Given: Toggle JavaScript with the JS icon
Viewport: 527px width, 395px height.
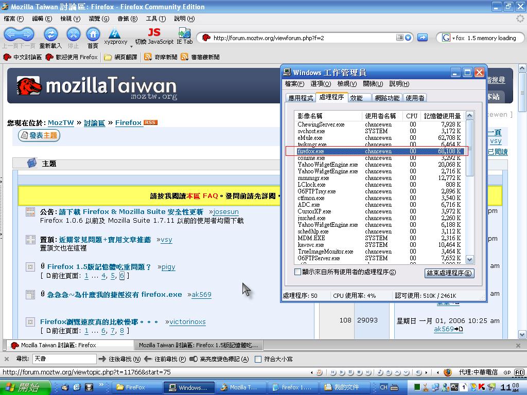Looking at the screenshot, I should click(x=154, y=33).
